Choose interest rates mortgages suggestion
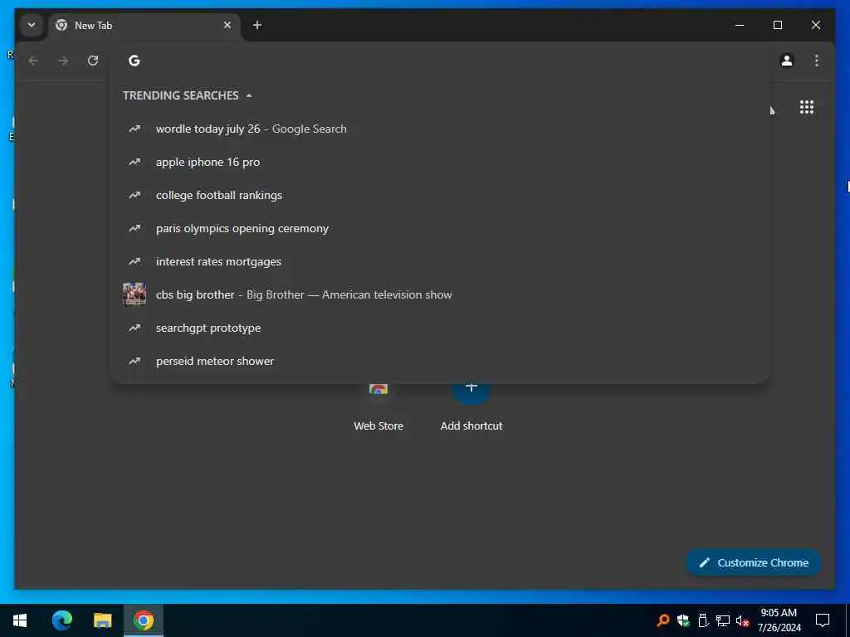This screenshot has width=850, height=637. tap(440, 261)
